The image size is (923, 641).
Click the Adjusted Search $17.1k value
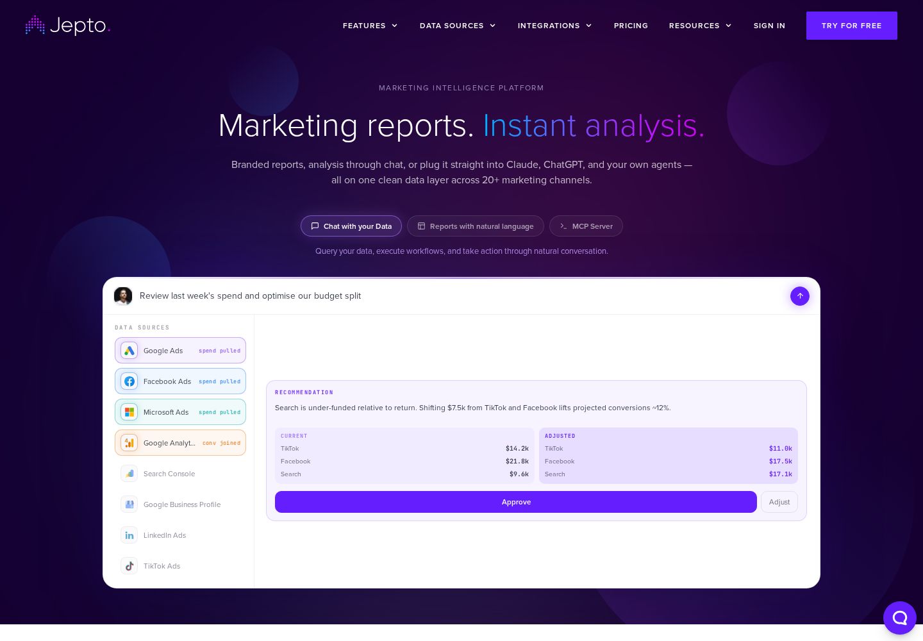tap(781, 474)
